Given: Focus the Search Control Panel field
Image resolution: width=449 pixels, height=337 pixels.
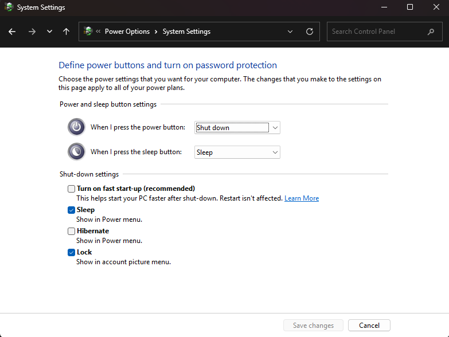Looking at the screenshot, I should point(385,32).
